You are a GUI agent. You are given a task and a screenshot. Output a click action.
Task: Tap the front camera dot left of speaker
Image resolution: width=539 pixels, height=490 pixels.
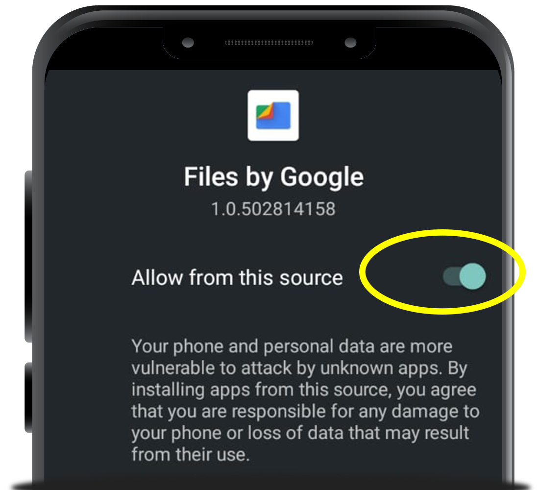pos(188,43)
